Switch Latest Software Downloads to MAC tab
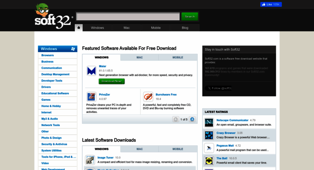Viewport: 314px width, 170px height. pyautogui.click(x=139, y=149)
